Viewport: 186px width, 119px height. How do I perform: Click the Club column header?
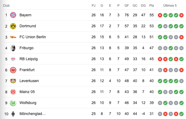[7, 5]
